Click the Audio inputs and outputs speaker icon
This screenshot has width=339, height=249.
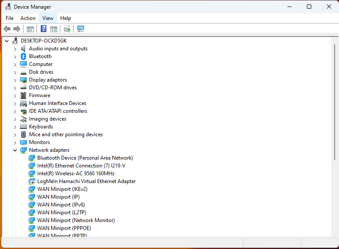click(23, 49)
